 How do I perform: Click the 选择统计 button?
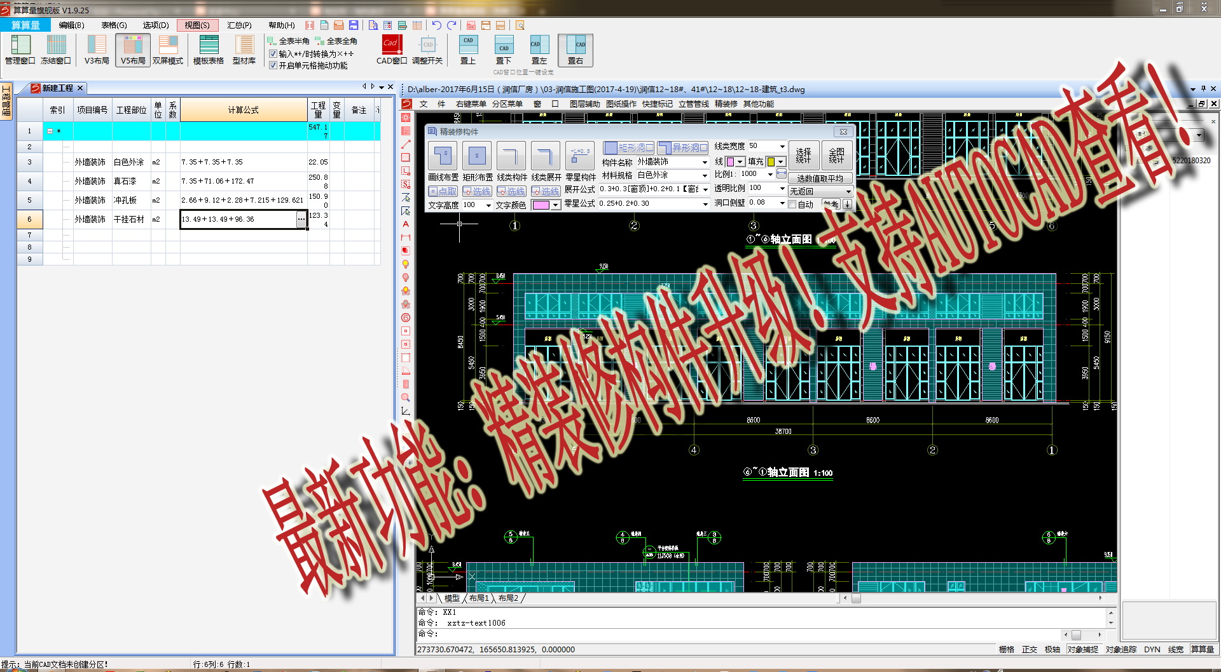(x=803, y=156)
